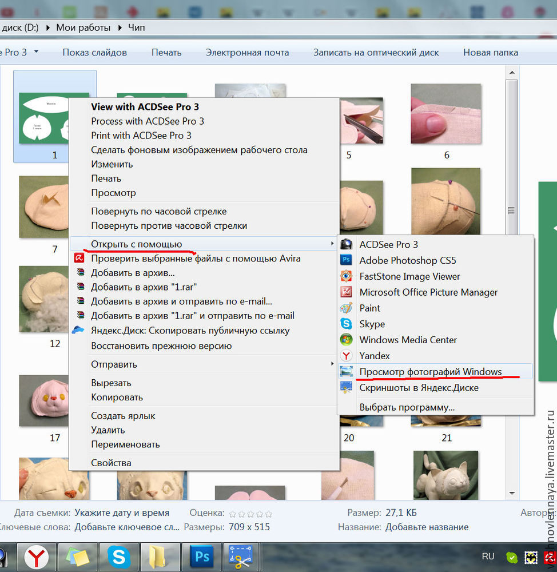Click the ACDSee Pro 3 icon in submenu

[346, 244]
